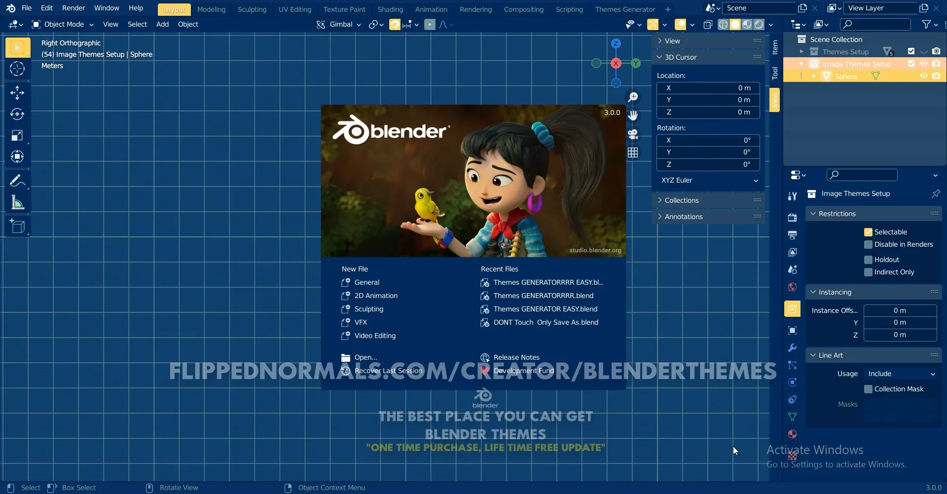Open the Output properties tab icon
The image size is (947, 494).
pyautogui.click(x=793, y=235)
